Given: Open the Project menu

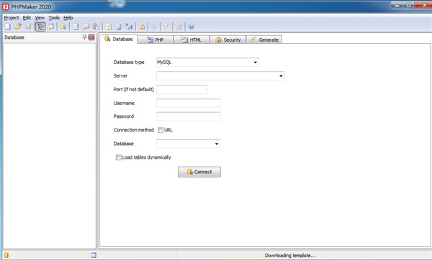Looking at the screenshot, I should tap(12, 17).
